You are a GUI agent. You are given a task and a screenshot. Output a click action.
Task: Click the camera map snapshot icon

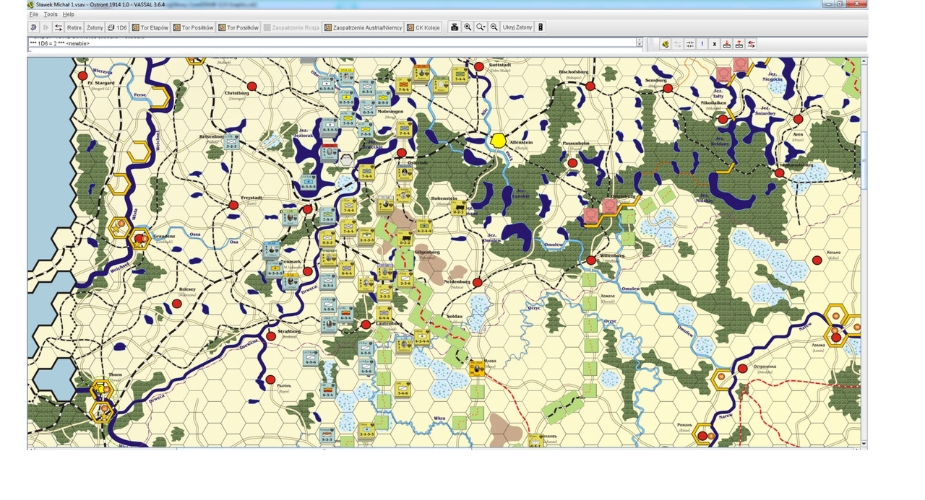pos(455,27)
